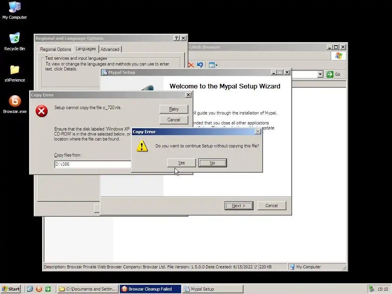Close Regional and Language Options dialog
Screen dimensions: 392x294
click(183, 38)
